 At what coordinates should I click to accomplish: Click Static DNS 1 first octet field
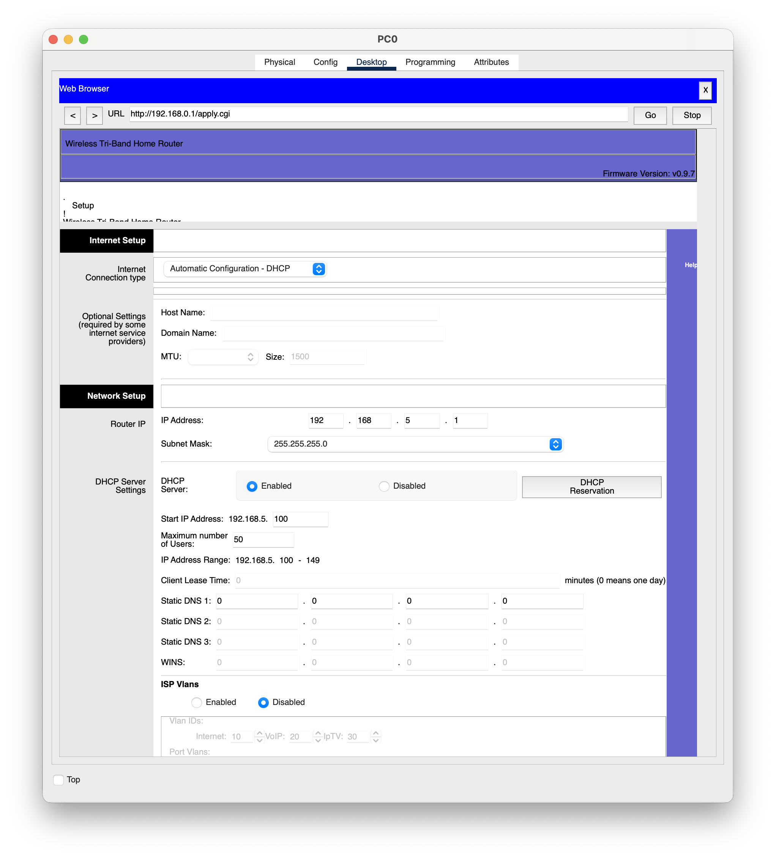[x=257, y=601]
